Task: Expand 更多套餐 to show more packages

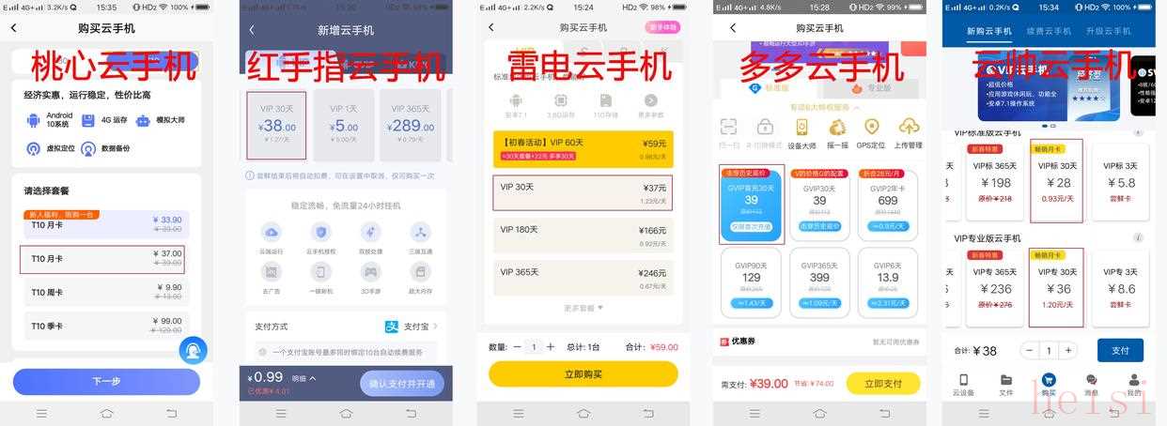Action: tap(583, 308)
